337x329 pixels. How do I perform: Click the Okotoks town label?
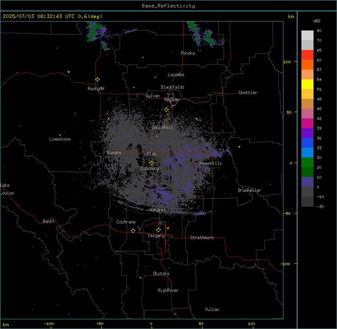[x=161, y=274]
